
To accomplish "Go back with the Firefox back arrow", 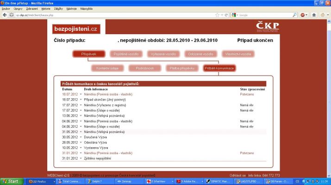I will pos(5,15).
